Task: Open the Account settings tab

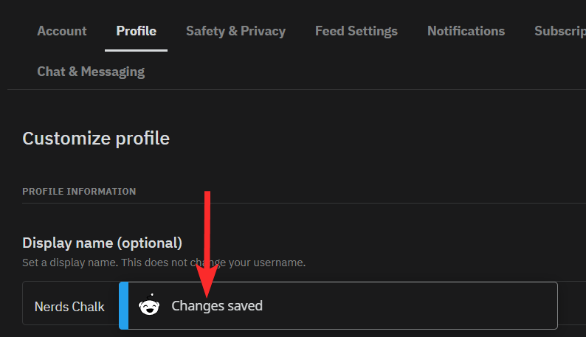Action: click(62, 31)
